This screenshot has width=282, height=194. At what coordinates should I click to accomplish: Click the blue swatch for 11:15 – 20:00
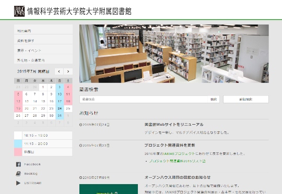(18, 144)
